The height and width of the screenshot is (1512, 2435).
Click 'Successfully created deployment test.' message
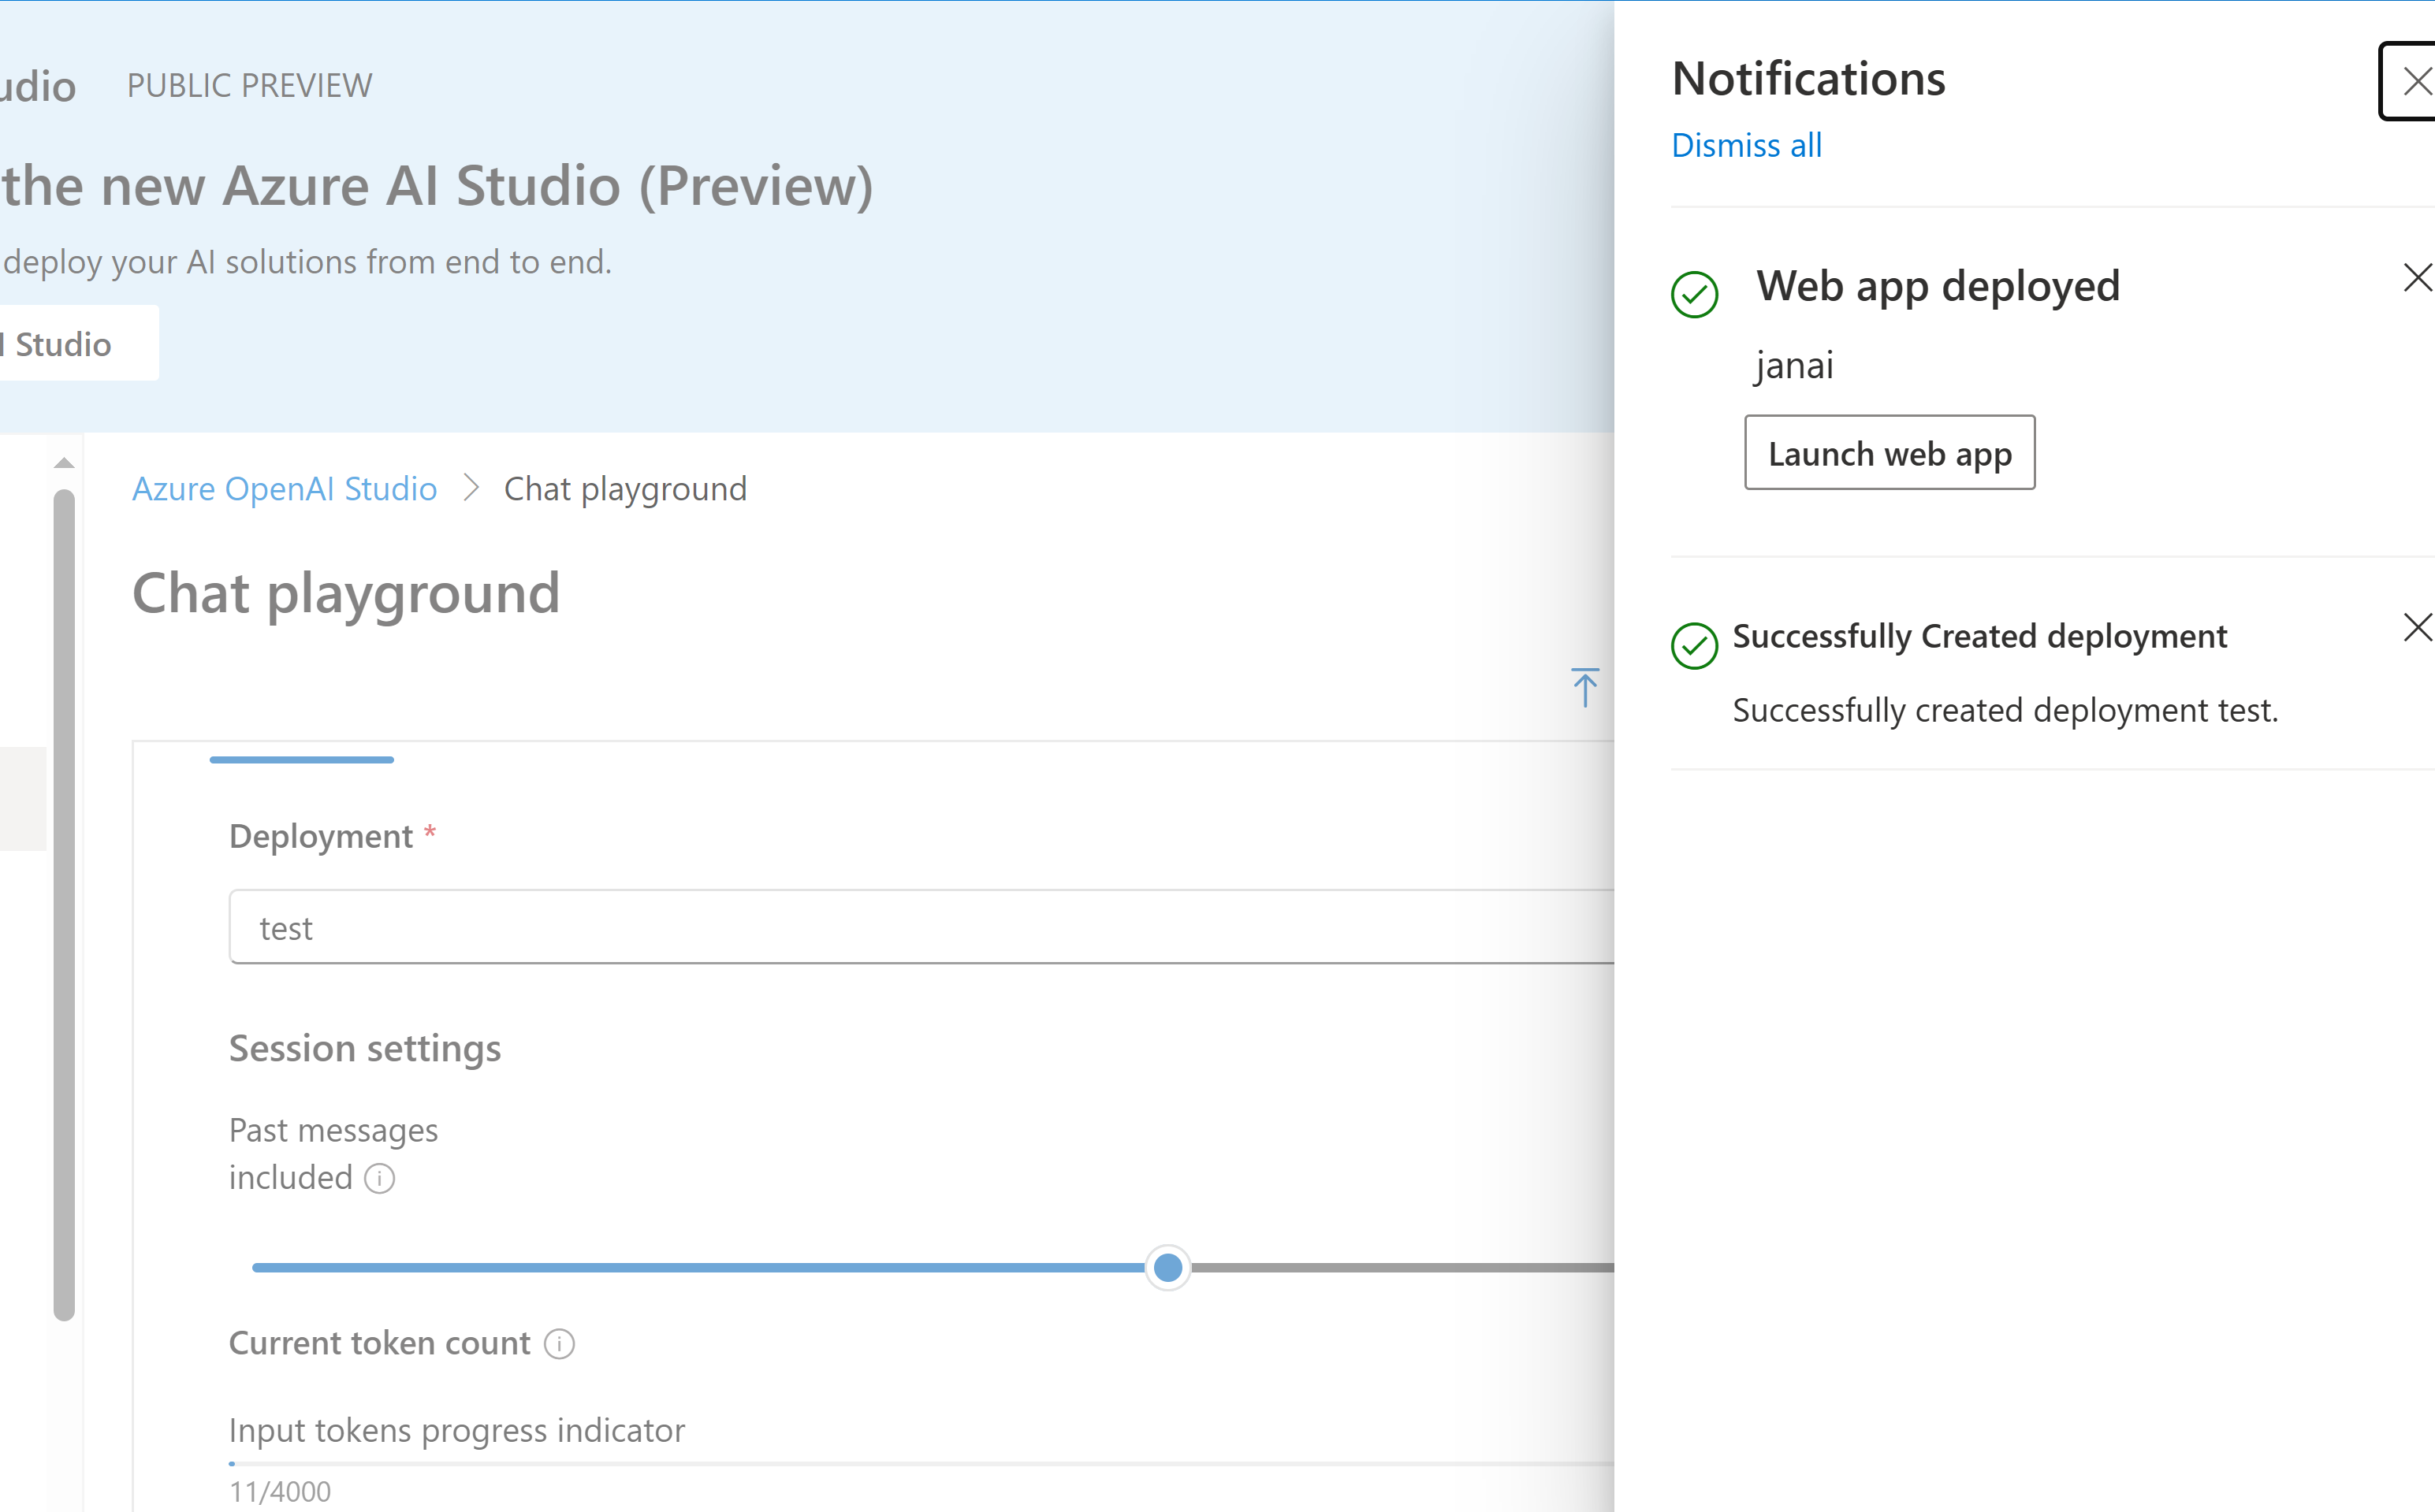tap(2005, 710)
